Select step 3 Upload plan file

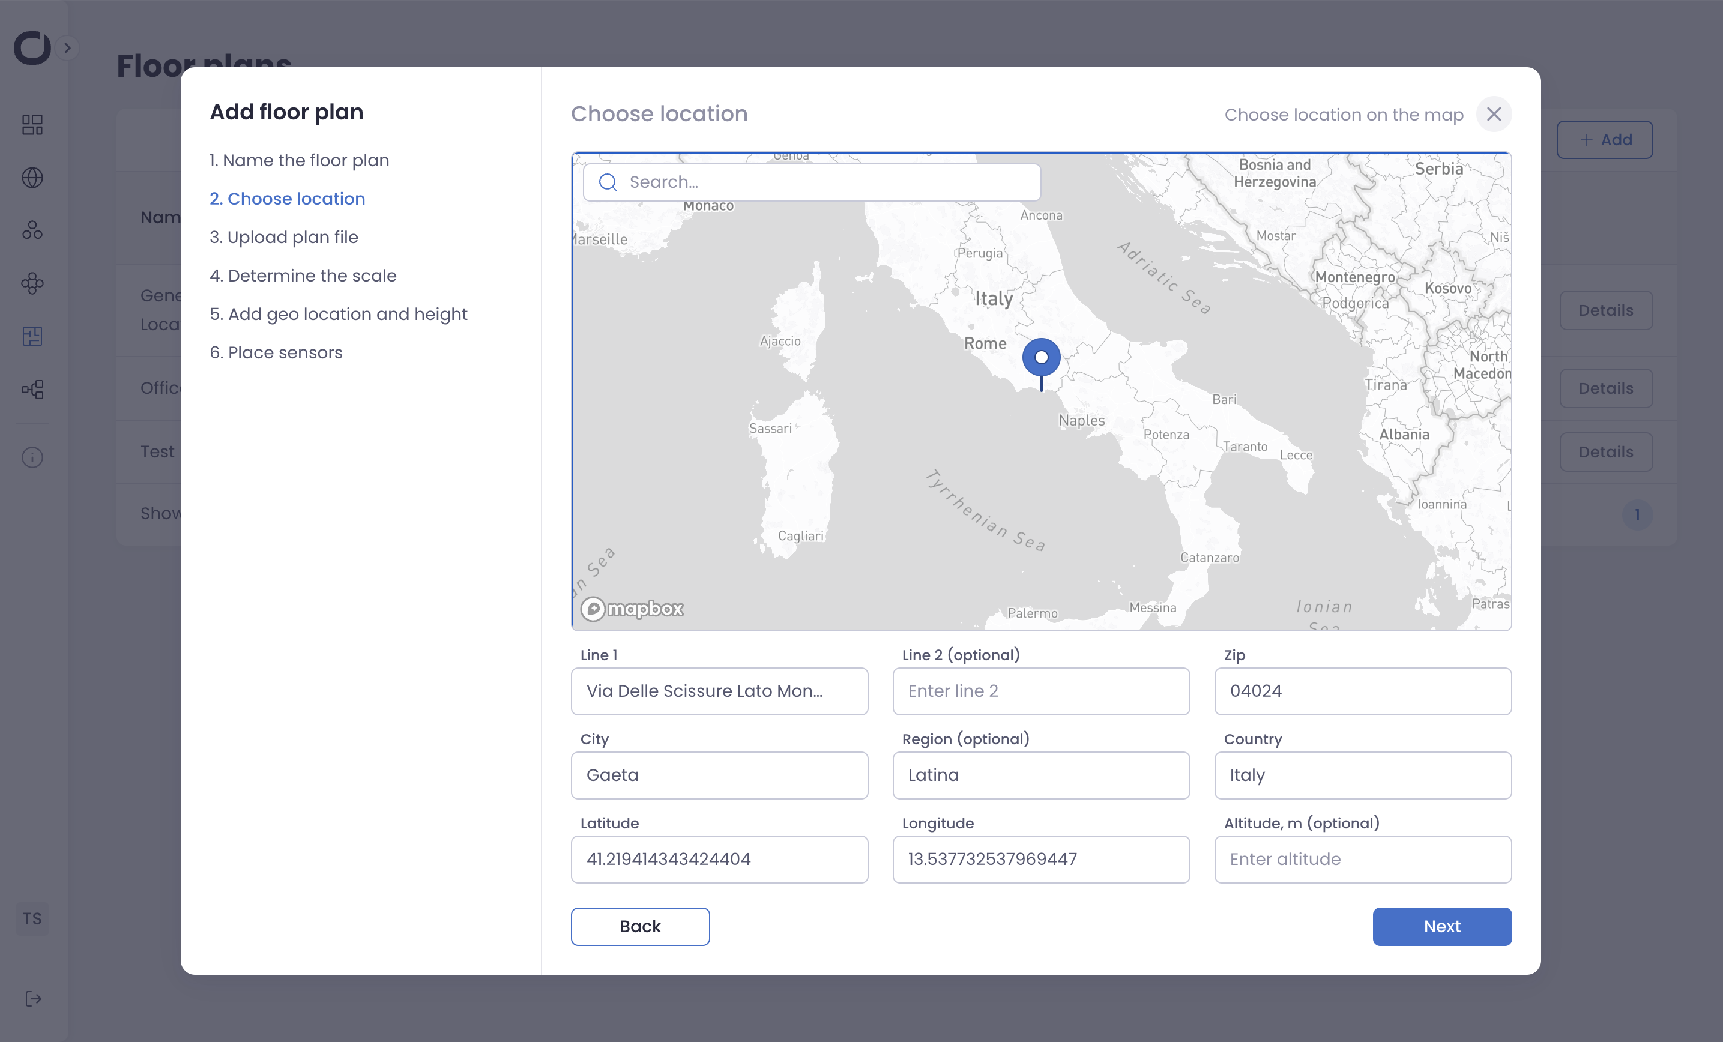coord(284,237)
